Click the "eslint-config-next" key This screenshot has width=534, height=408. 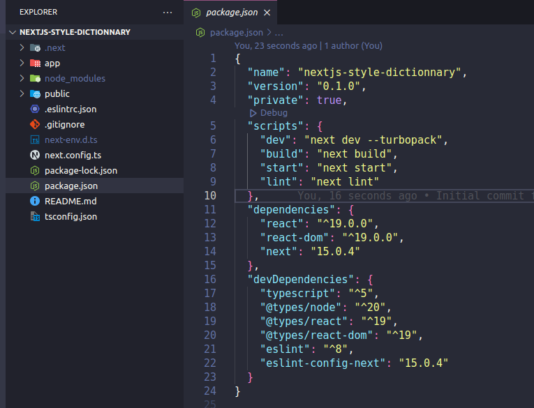coord(323,363)
